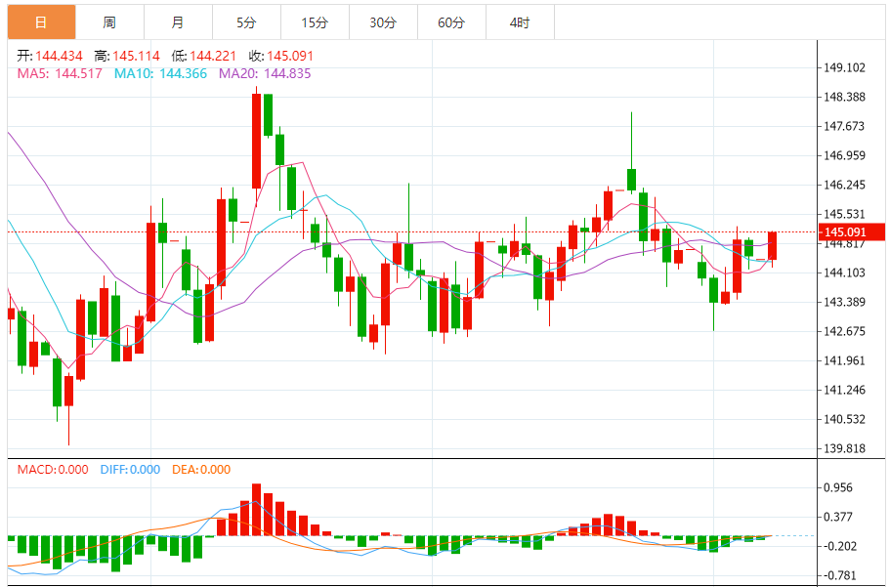The width and height of the screenshot is (890, 587).
Task: Open the 15分 timeframe tab
Action: (x=315, y=22)
